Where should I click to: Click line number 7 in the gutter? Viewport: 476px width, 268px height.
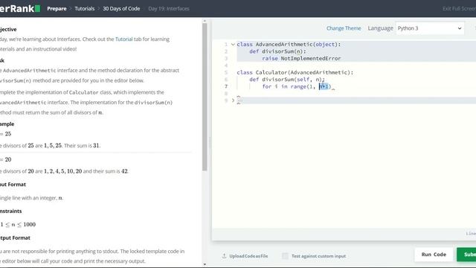[226, 86]
